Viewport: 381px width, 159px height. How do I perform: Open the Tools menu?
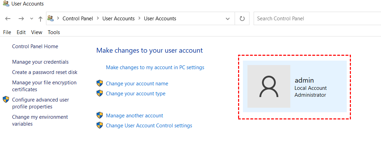[x=54, y=32]
